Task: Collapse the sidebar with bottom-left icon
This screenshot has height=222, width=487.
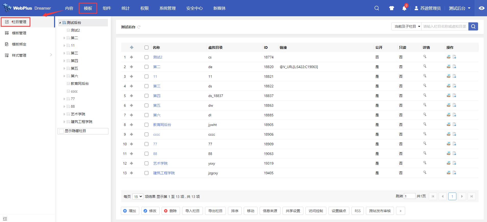Action: pyautogui.click(x=5, y=219)
